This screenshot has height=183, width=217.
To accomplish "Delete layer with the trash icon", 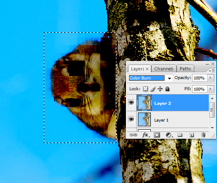I will click(x=203, y=135).
